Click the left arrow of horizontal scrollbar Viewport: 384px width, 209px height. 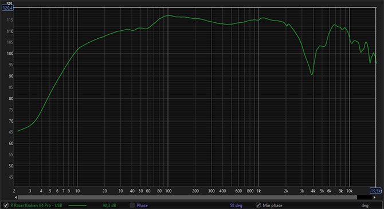tap(16, 198)
